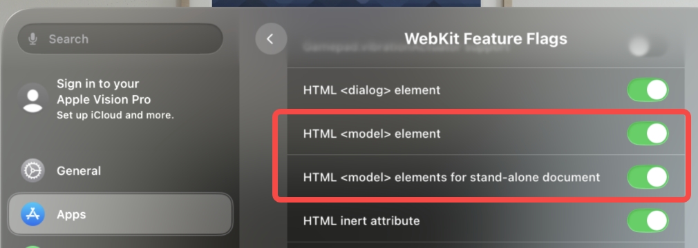Toggle <model> elements for stand-alone document

pyautogui.click(x=648, y=177)
